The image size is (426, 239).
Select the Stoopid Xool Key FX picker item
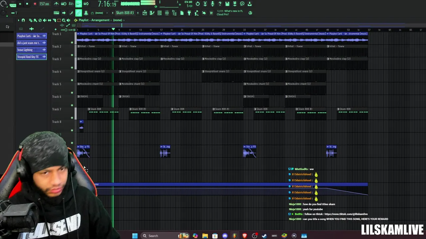coord(32,57)
